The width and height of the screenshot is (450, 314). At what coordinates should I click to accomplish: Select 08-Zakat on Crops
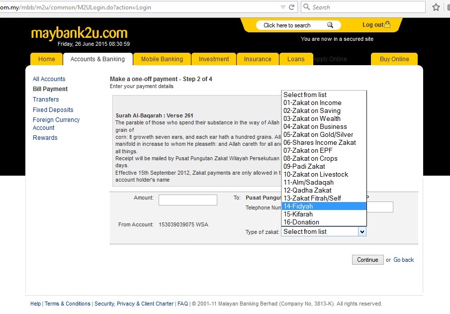[x=324, y=159]
